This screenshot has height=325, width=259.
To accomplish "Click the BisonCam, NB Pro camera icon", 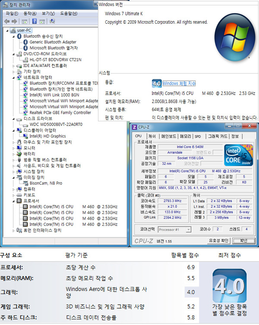I will [x=25, y=183].
